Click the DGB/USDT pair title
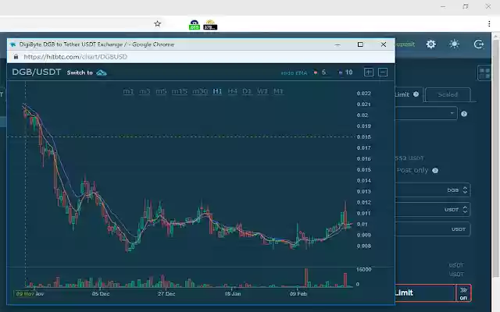 [x=37, y=73]
